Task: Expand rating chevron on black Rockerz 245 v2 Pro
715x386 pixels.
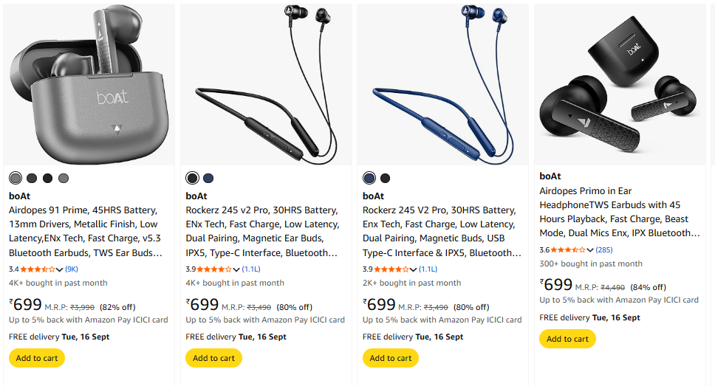Action: click(x=236, y=269)
